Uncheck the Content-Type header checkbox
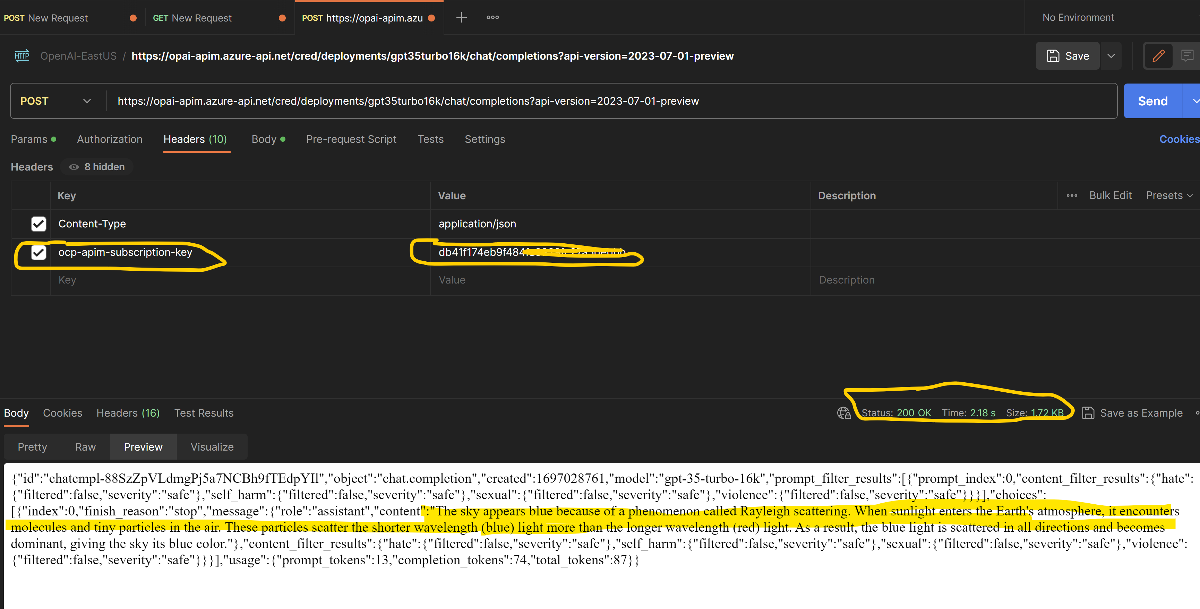 click(x=38, y=224)
